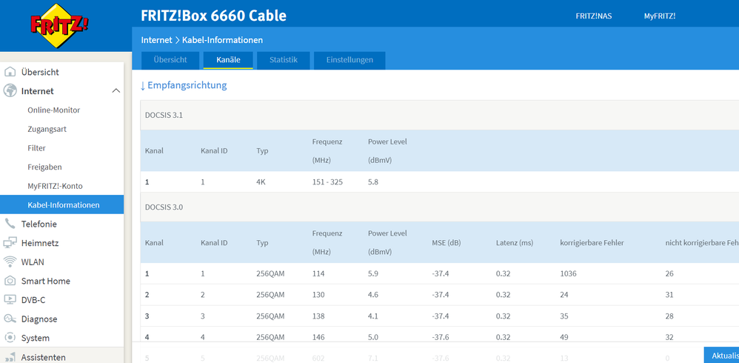Click the Diagnose icon
The width and height of the screenshot is (739, 363).
(10, 319)
